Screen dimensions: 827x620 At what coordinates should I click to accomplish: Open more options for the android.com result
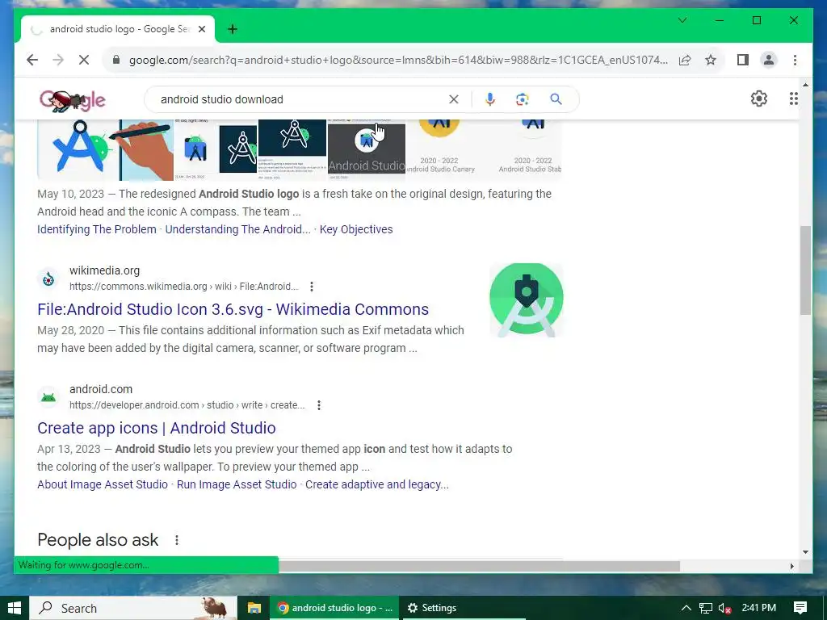(318, 405)
